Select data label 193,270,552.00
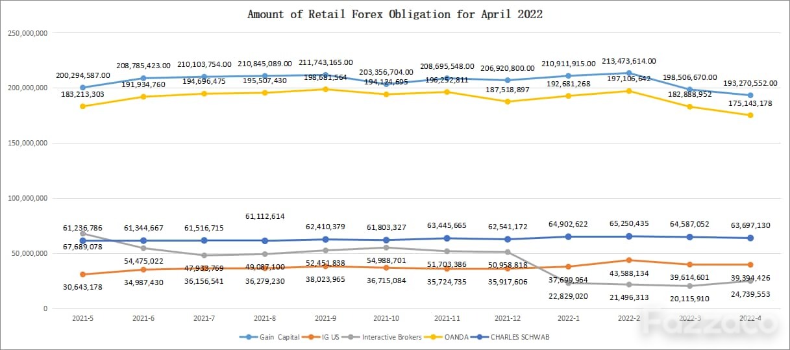Screen dimensions: 790x350 pos(750,83)
